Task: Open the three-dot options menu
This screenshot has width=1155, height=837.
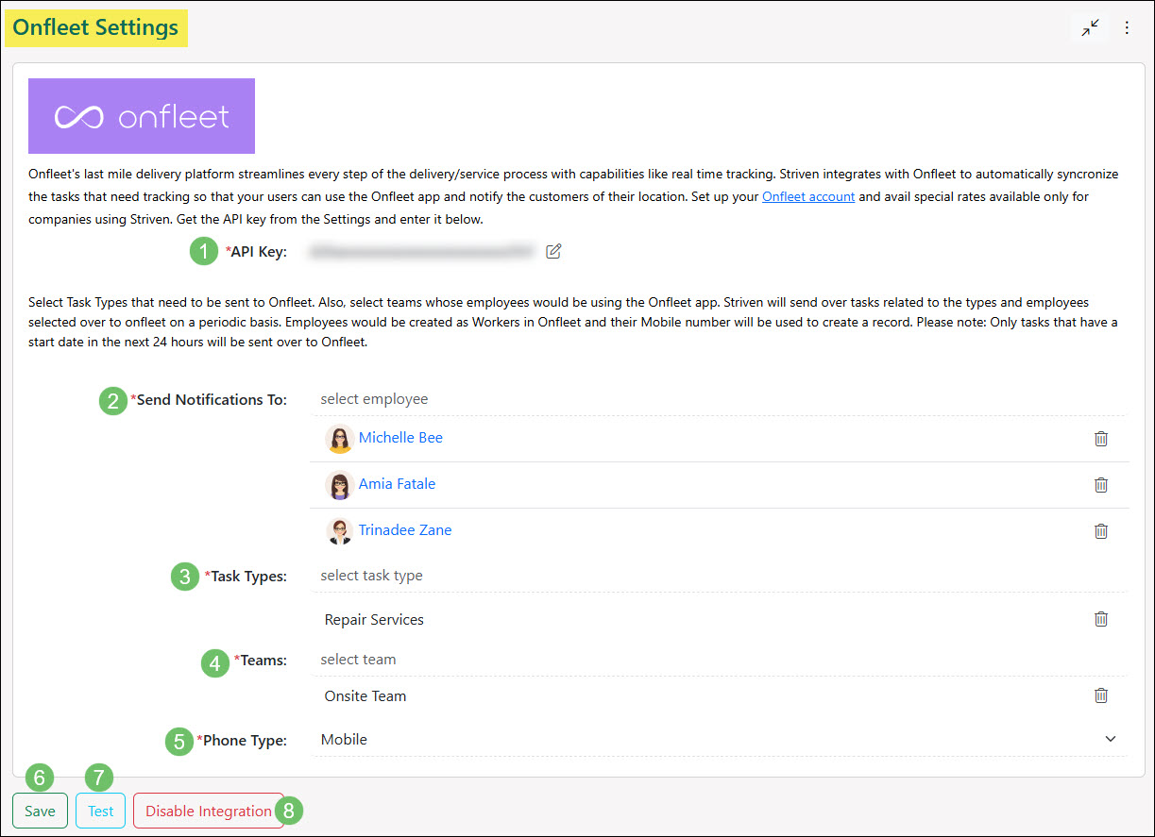Action: click(x=1127, y=27)
